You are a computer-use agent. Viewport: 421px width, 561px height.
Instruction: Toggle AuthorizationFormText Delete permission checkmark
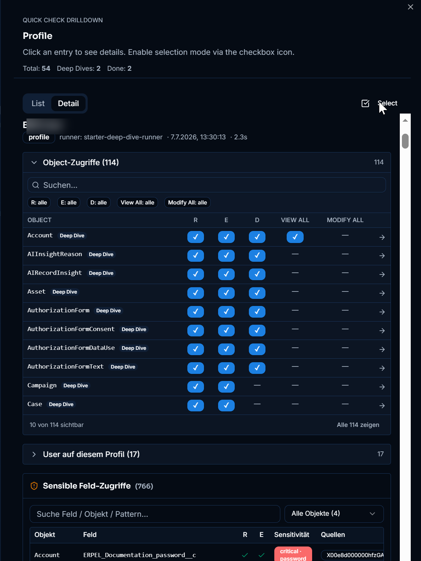pyautogui.click(x=257, y=368)
